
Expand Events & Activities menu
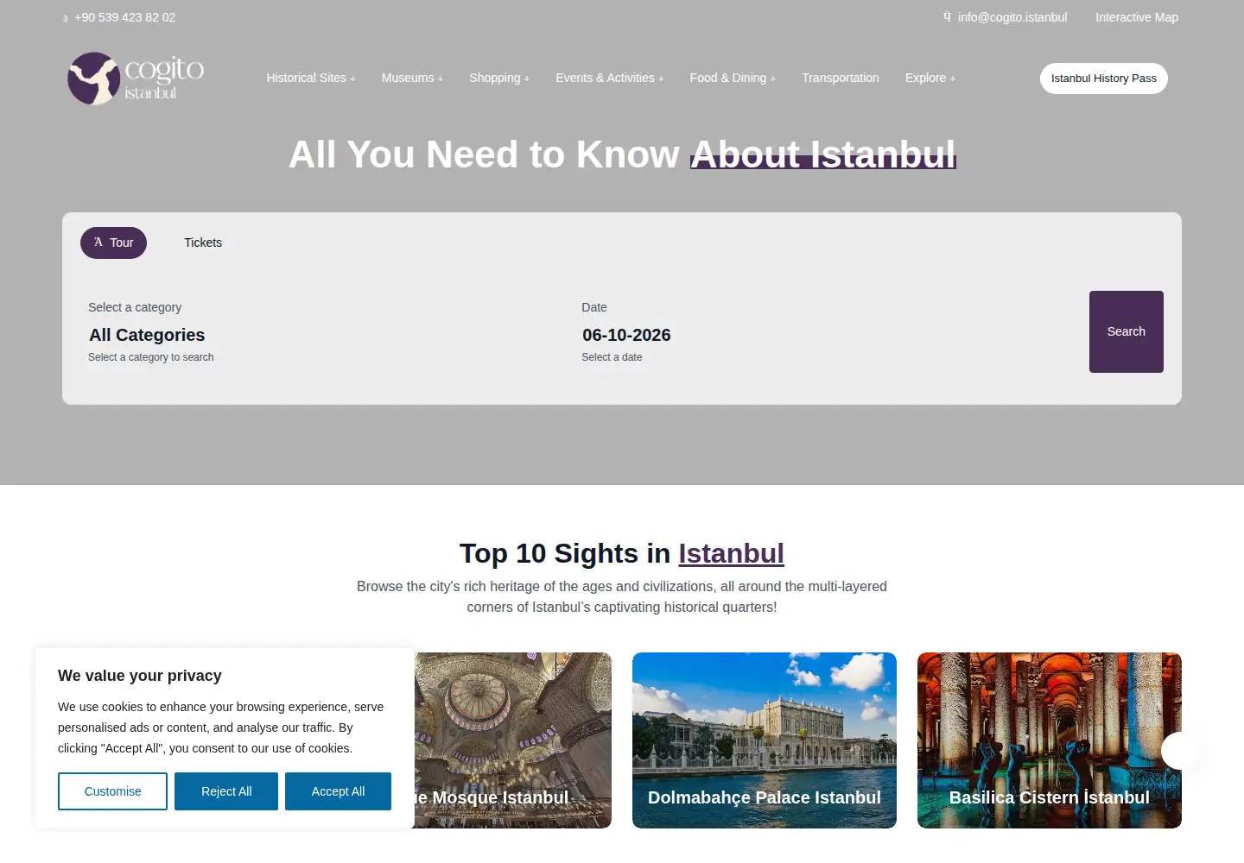[610, 78]
